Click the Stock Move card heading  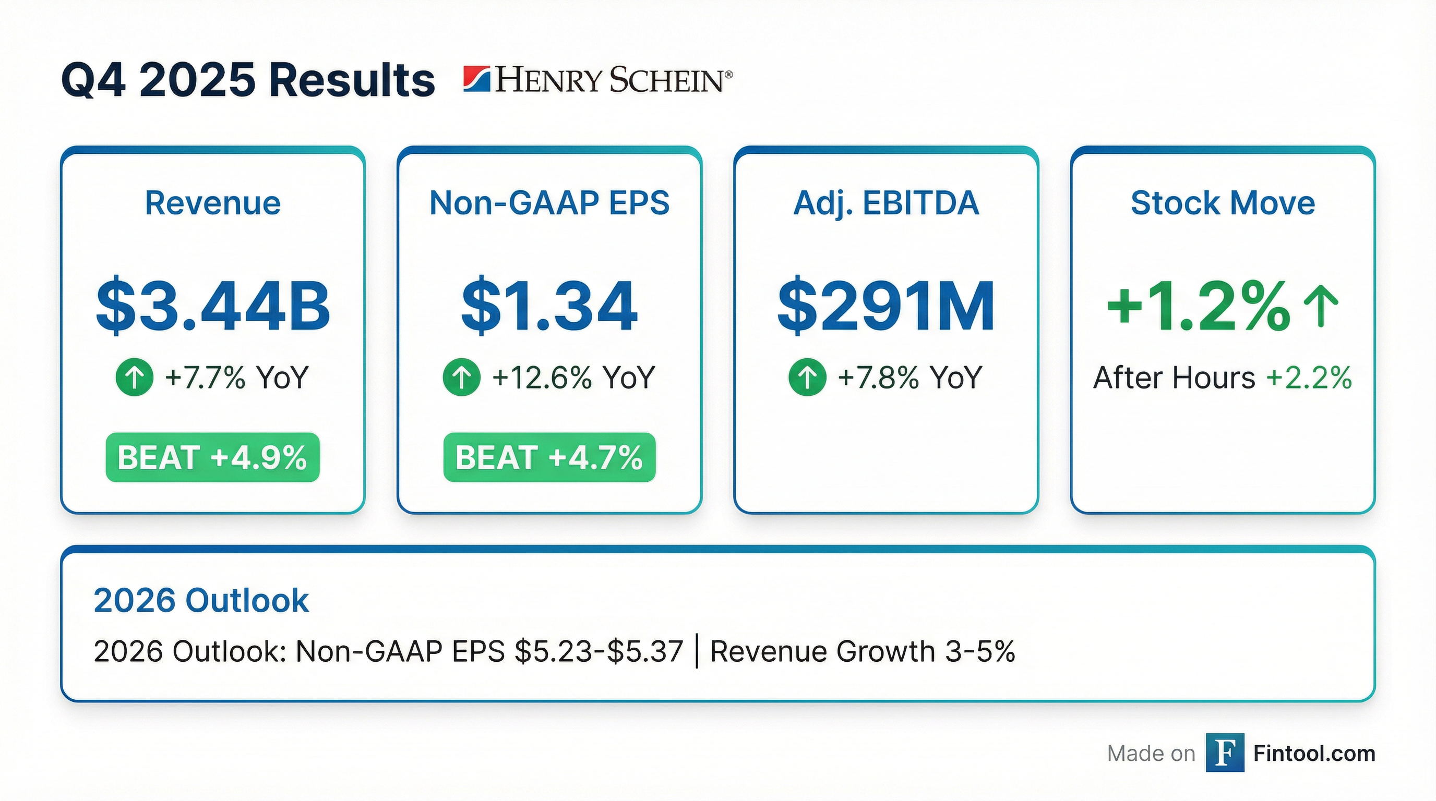pyautogui.click(x=1223, y=203)
